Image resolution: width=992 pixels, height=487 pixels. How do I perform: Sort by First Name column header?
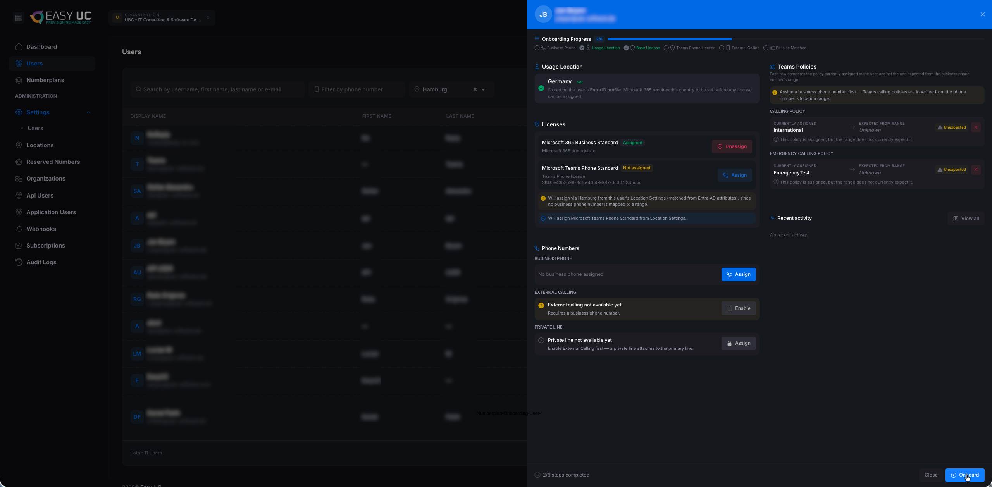click(376, 116)
